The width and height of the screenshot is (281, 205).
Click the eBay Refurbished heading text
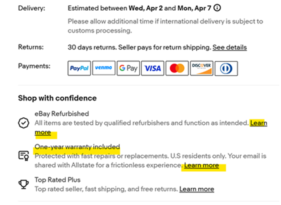click(61, 114)
